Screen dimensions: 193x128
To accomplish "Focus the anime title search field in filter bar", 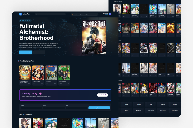I will (x=31, y=108).
